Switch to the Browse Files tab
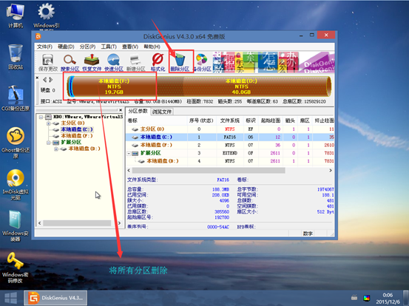The width and height of the screenshot is (409, 306). (x=162, y=112)
